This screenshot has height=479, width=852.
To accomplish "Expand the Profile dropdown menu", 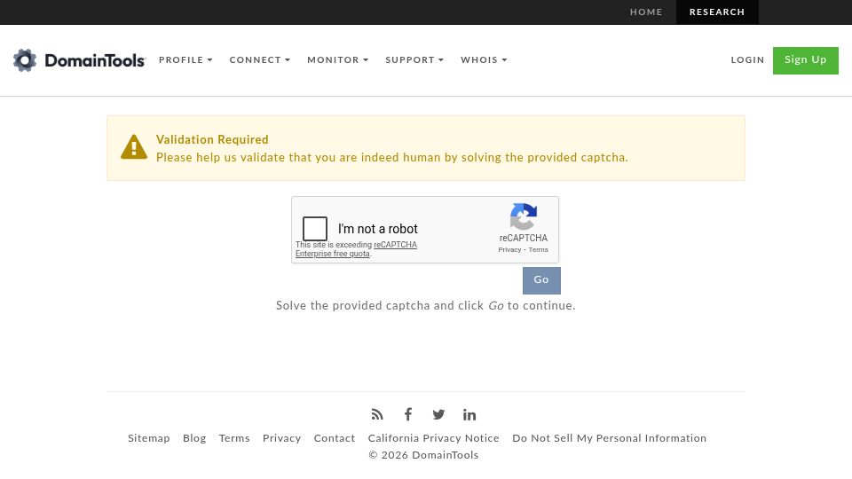I will pyautogui.click(x=185, y=59).
